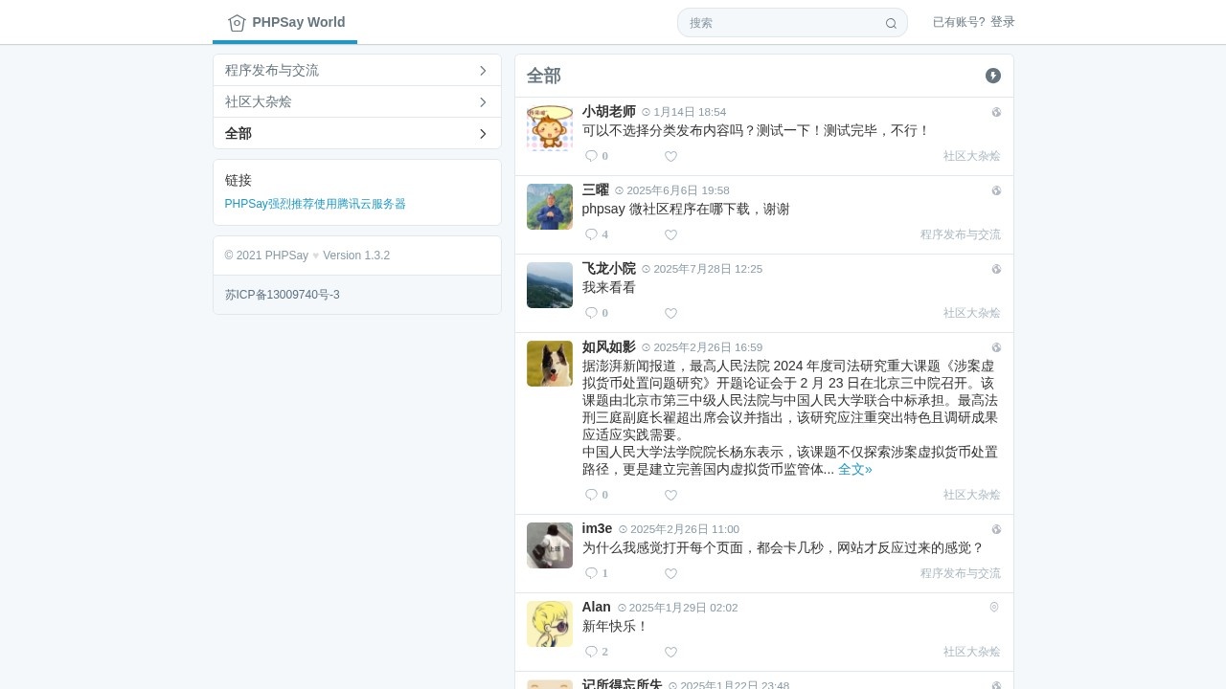Expand 程序发布与交流 category chevron
The height and width of the screenshot is (689, 1226).
coord(483,70)
